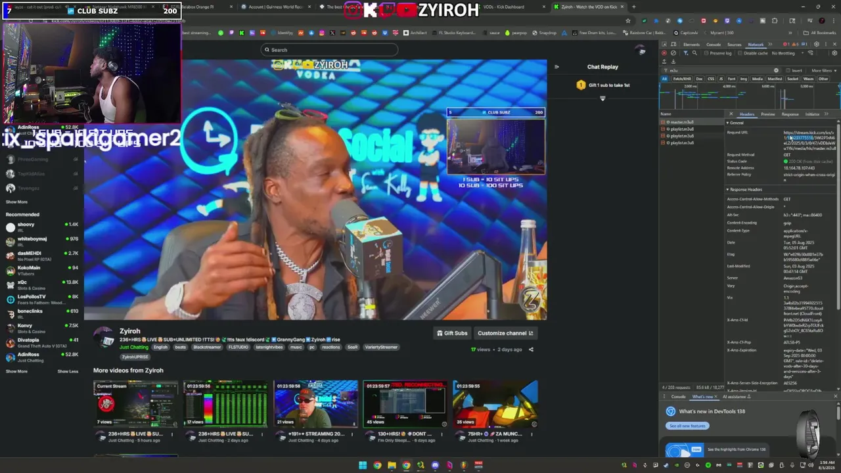Click the DevTools warning count badge
The width and height of the screenshot is (841, 473).
(x=795, y=45)
